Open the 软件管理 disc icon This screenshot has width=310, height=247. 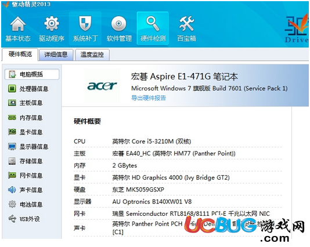coord(118,24)
